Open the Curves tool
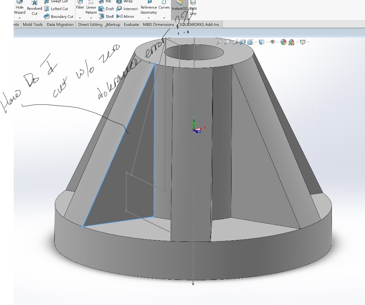Viewport: 365px width, 305px height. coord(164,5)
